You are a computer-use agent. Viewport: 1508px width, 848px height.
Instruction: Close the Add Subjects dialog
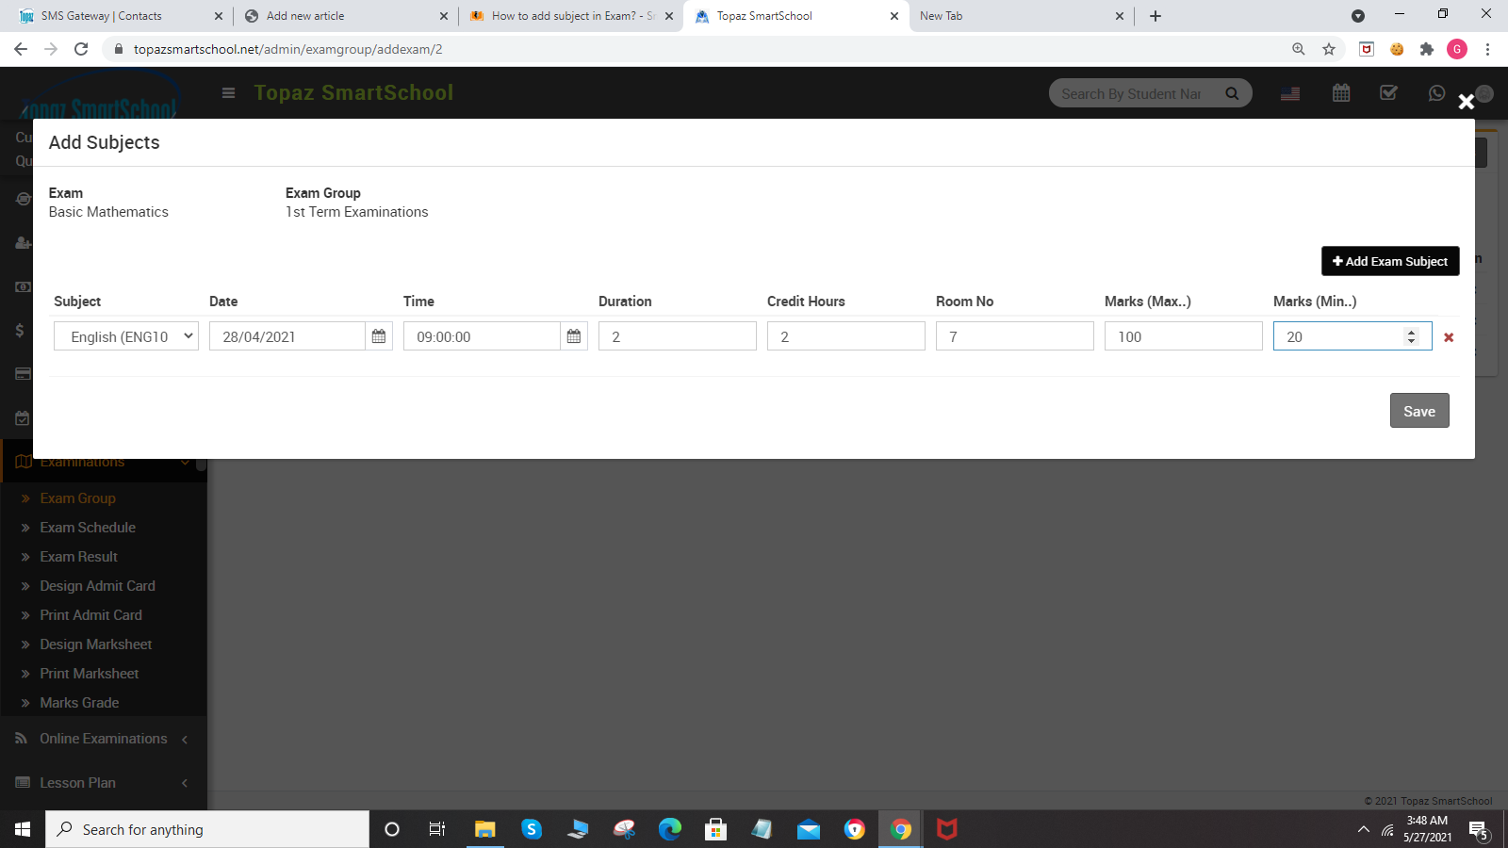(1466, 102)
